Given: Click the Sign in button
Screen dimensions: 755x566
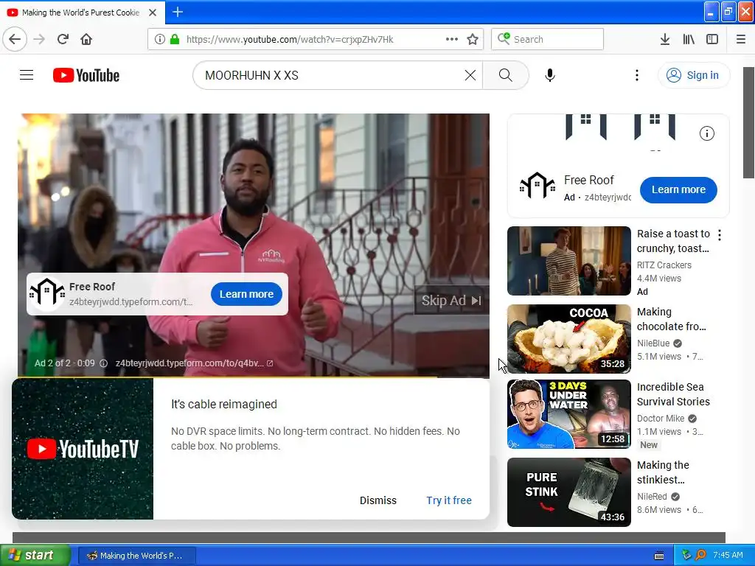Looking at the screenshot, I should [x=693, y=75].
